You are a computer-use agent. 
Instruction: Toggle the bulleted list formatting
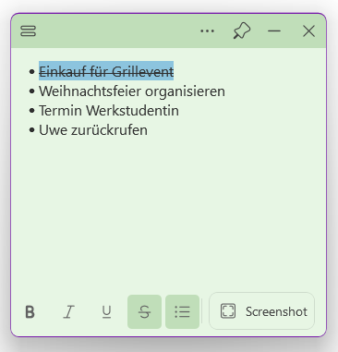182,311
